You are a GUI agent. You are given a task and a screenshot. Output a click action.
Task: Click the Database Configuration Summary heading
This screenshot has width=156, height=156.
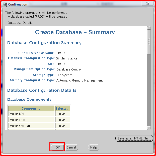pos(44,43)
